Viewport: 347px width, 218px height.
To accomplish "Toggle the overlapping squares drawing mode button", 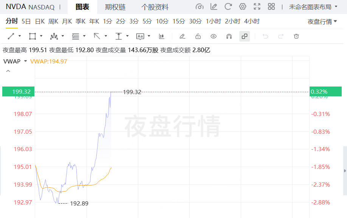I will [x=245, y=36].
